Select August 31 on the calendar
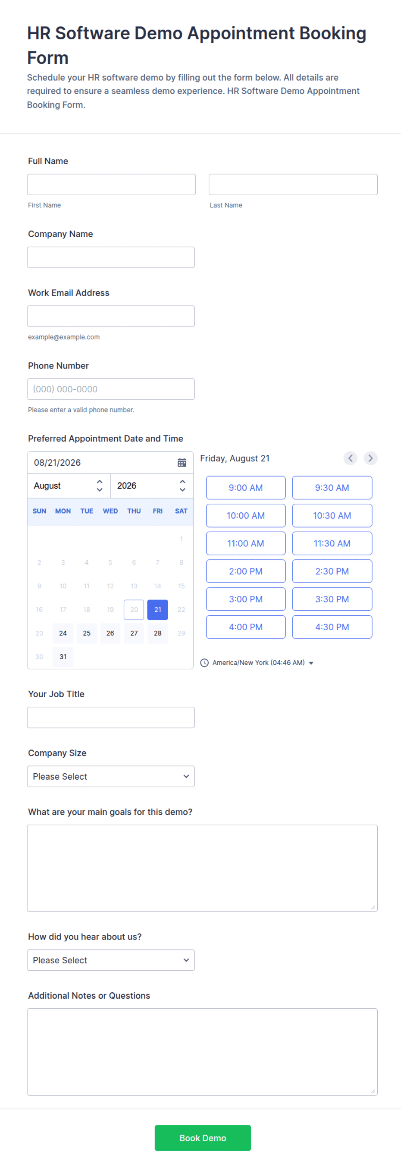The height and width of the screenshot is (1172, 401). (63, 657)
